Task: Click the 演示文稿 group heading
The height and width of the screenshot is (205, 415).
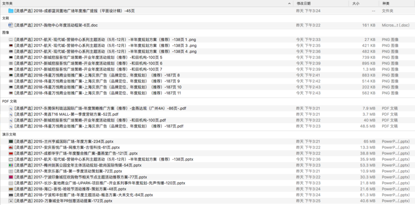Action: 9,134
